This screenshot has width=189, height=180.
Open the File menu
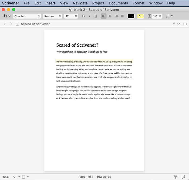27,3
